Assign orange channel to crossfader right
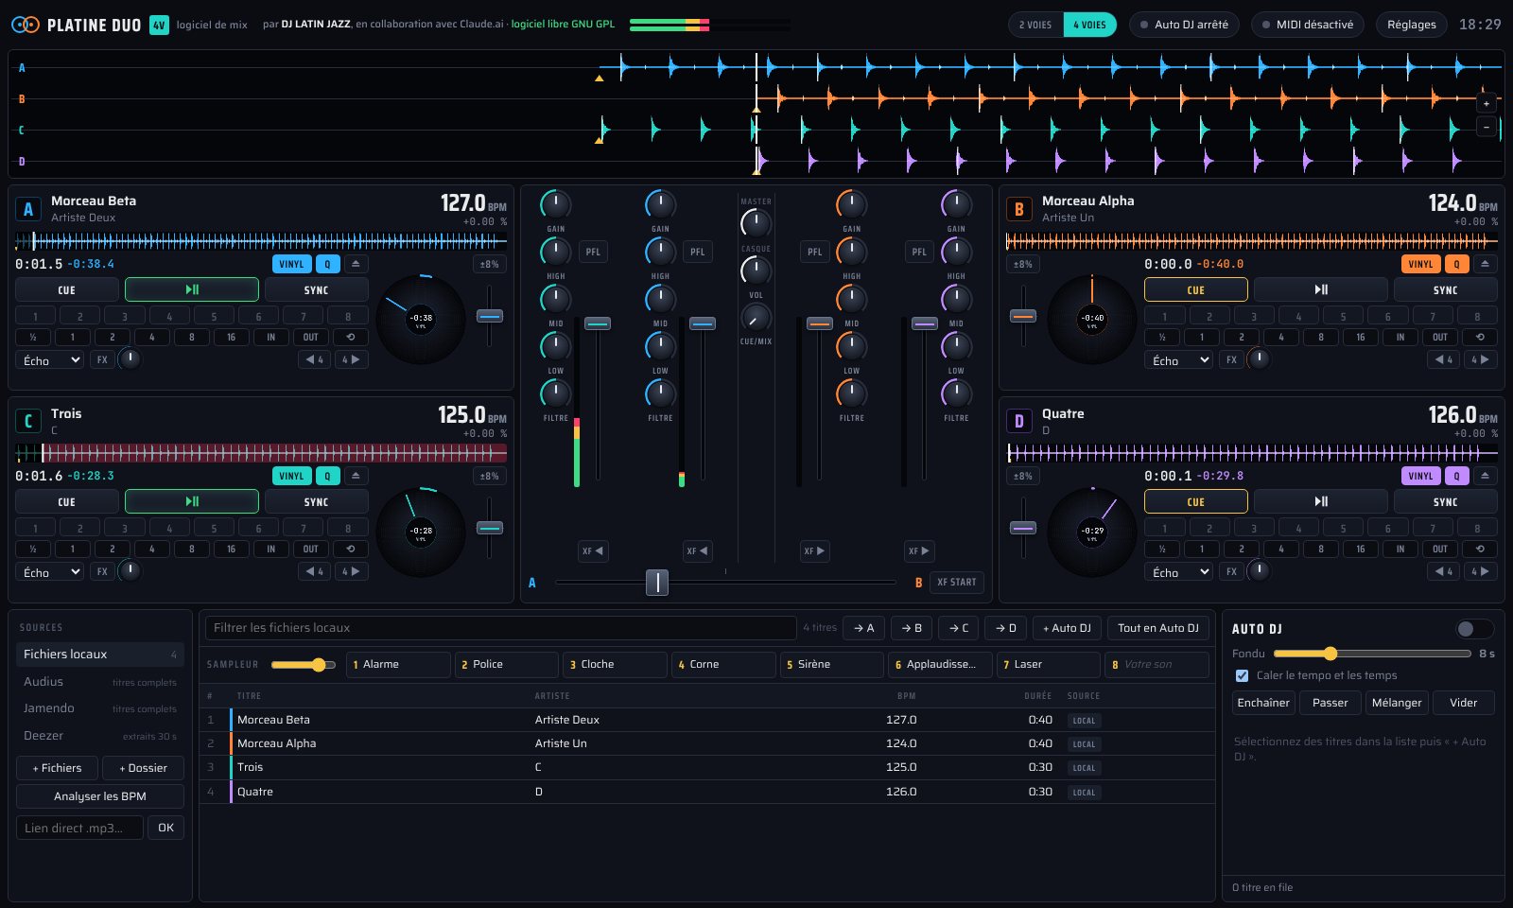Screen dimensions: 1513x908 [x=814, y=550]
